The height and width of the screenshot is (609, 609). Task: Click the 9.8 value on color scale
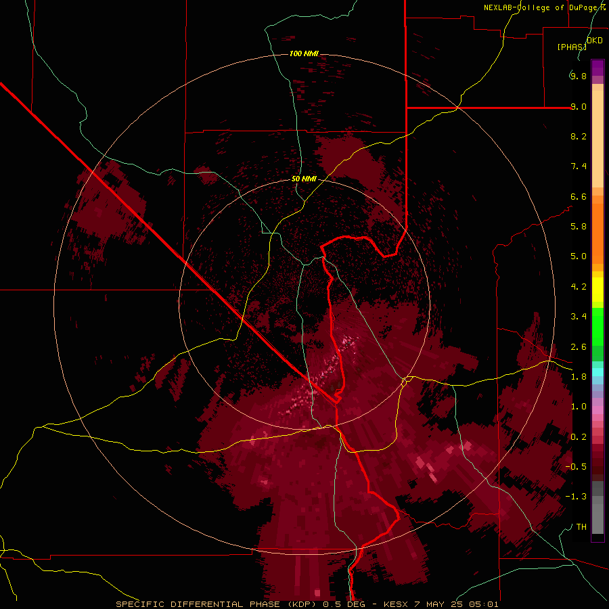click(x=579, y=76)
